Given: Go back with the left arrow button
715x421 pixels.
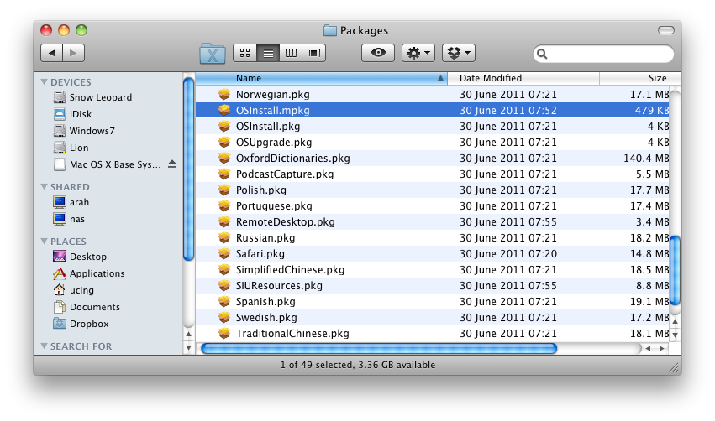Looking at the screenshot, I should pyautogui.click(x=52, y=53).
